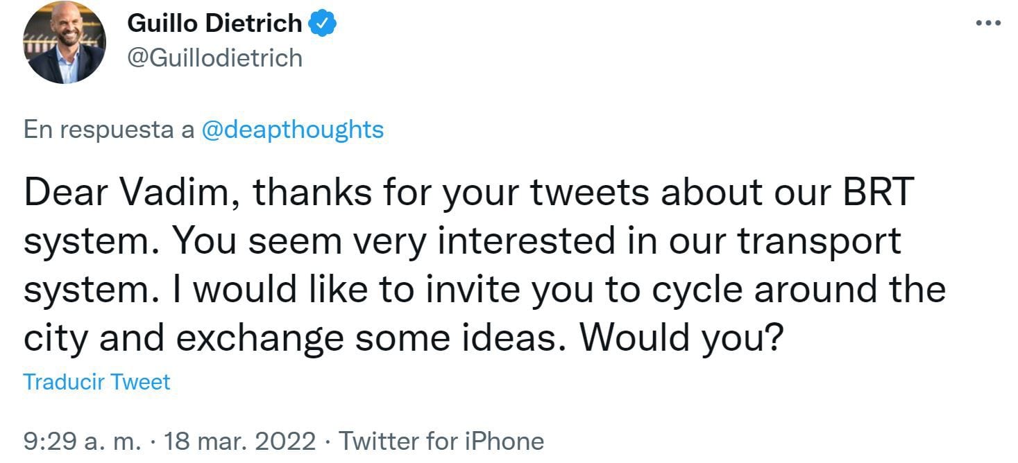Click Traducir Tweet to translate
This screenshot has height=463, width=1018.
pyautogui.click(x=96, y=382)
